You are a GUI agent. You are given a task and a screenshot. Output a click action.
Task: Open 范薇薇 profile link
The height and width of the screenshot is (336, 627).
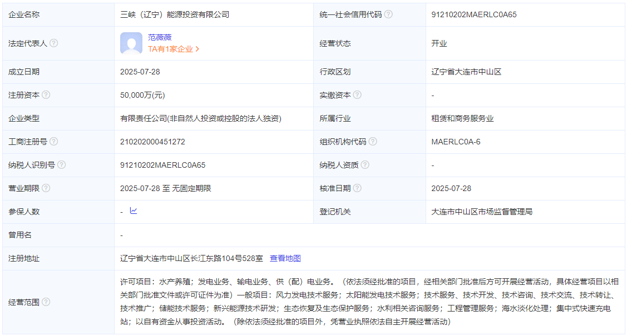160,38
